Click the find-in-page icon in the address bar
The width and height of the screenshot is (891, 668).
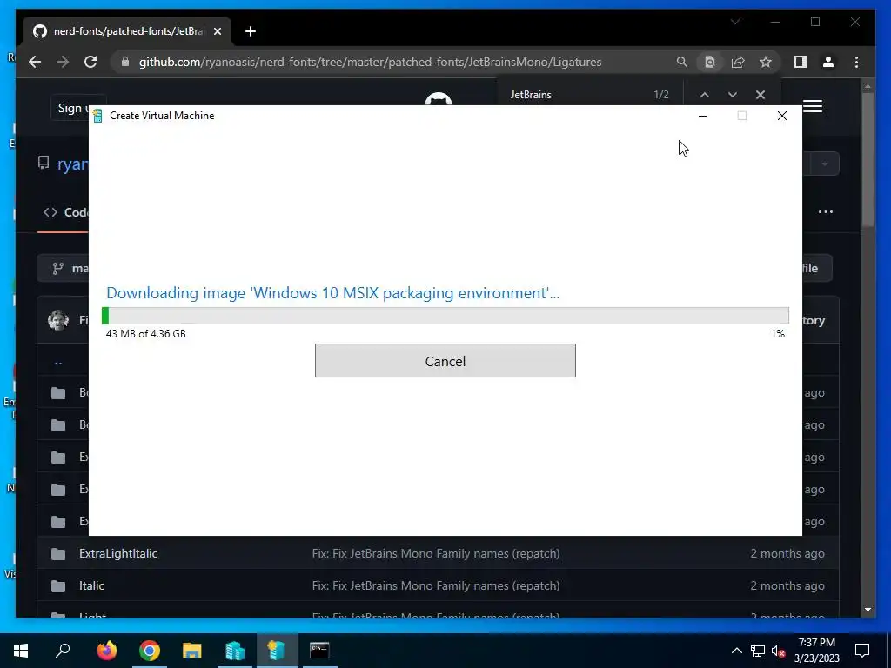click(710, 62)
